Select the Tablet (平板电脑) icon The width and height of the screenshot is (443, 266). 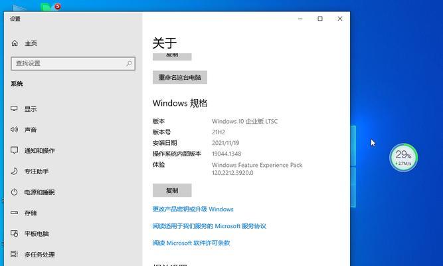click(x=14, y=233)
